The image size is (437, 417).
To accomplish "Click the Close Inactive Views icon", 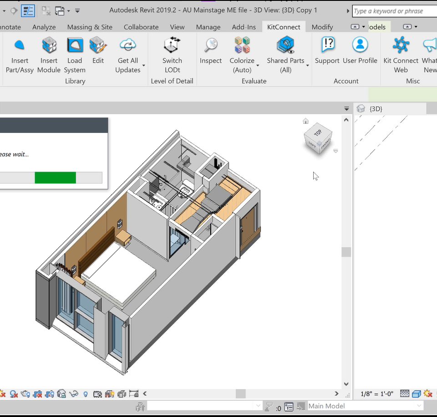I will [x=46, y=11].
